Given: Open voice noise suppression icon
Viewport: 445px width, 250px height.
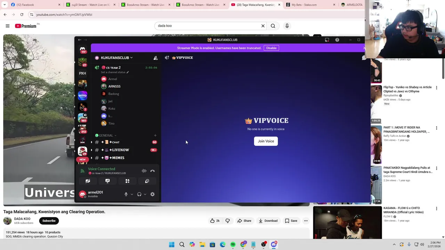Looking at the screenshot, I should click(144, 171).
